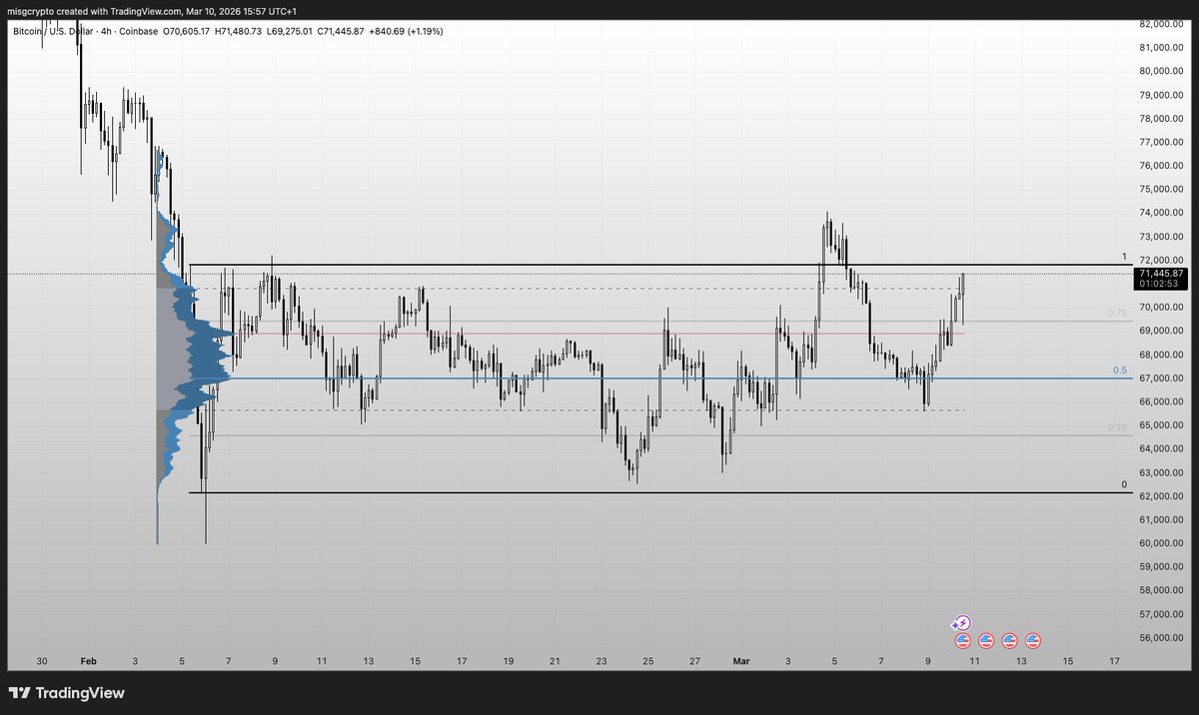Open the US flag event directly below lightning icon
Viewport: 1199px width, 715px height.
click(x=962, y=641)
